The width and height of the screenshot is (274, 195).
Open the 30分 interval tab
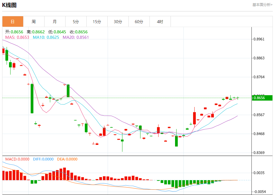[118, 21]
